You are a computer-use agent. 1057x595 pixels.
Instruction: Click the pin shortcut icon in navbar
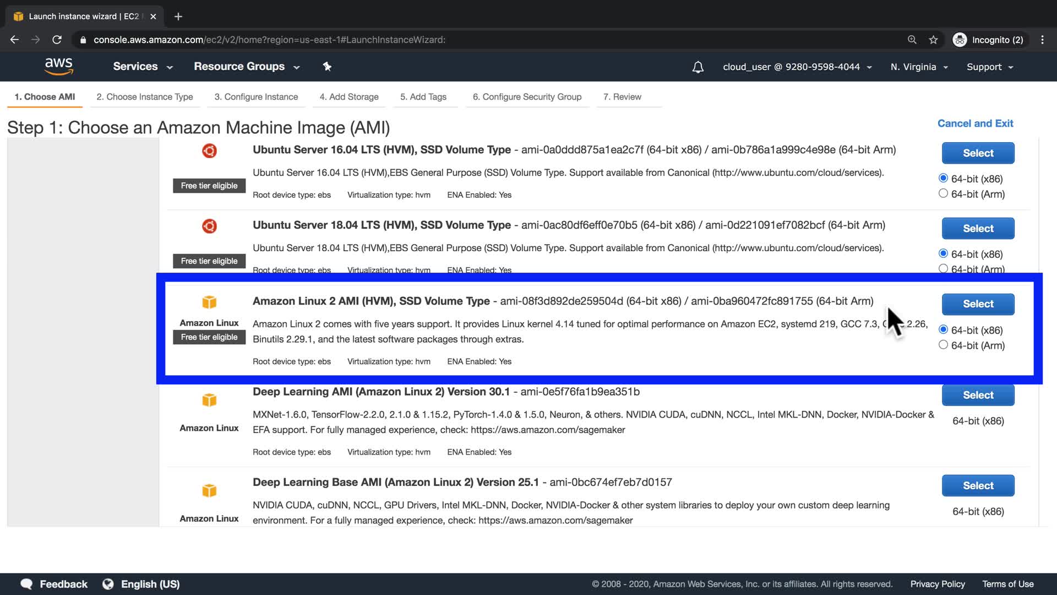click(327, 67)
